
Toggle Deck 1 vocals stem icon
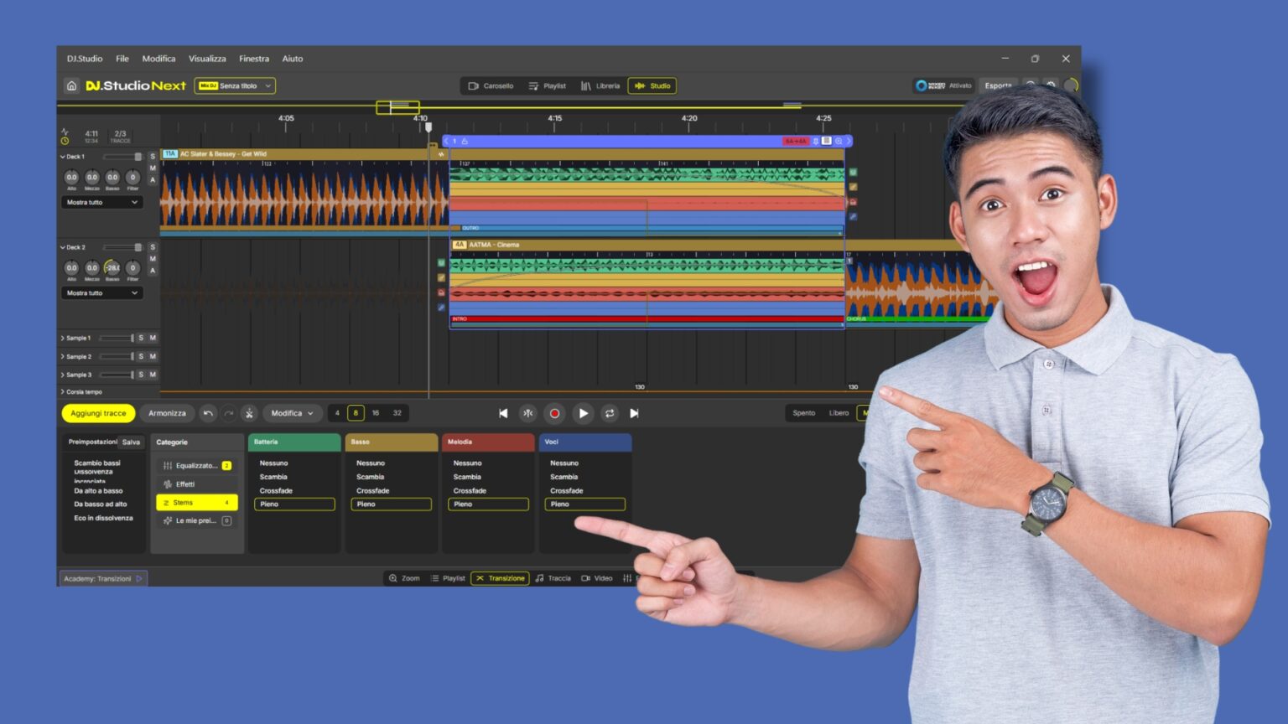[853, 216]
